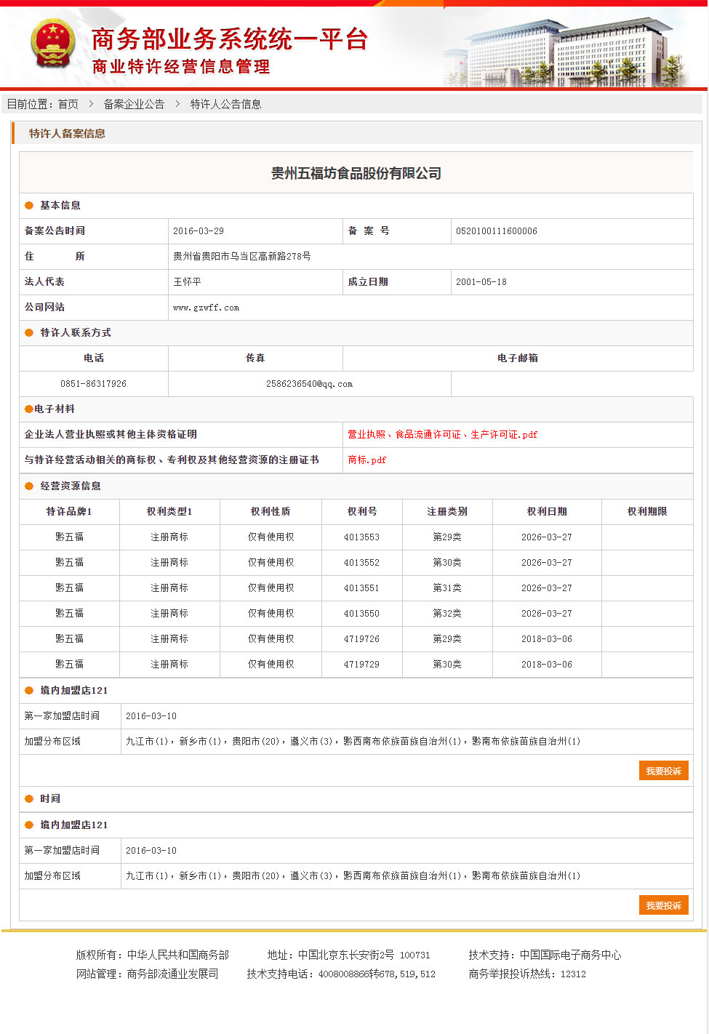Click the 权利性质 column header
The height and width of the screenshot is (1034, 709).
(x=271, y=512)
